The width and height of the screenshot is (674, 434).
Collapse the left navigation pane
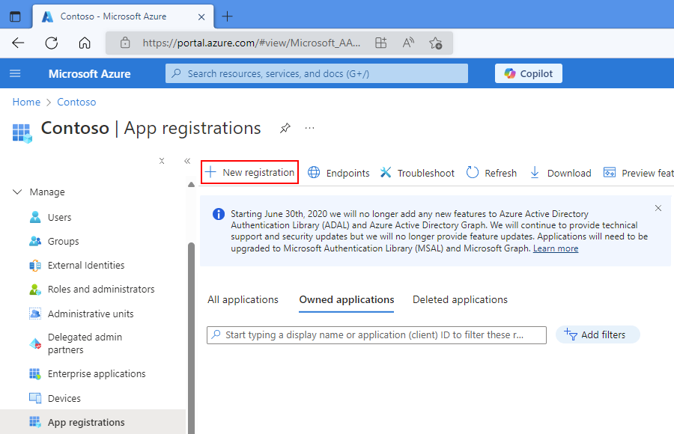(187, 160)
